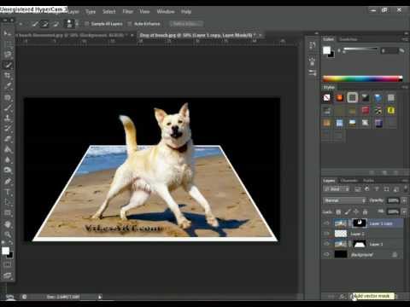
Task: Select the Dodge tool
Action: (8, 170)
